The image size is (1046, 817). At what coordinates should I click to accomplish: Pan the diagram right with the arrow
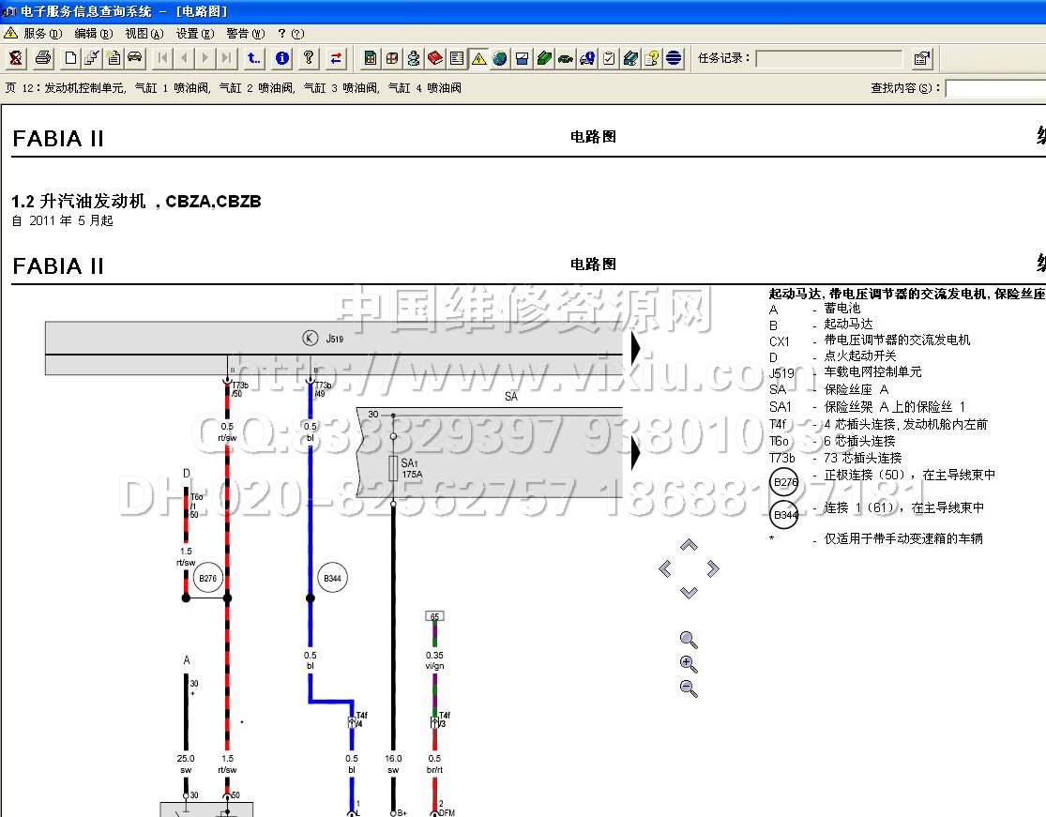click(713, 568)
